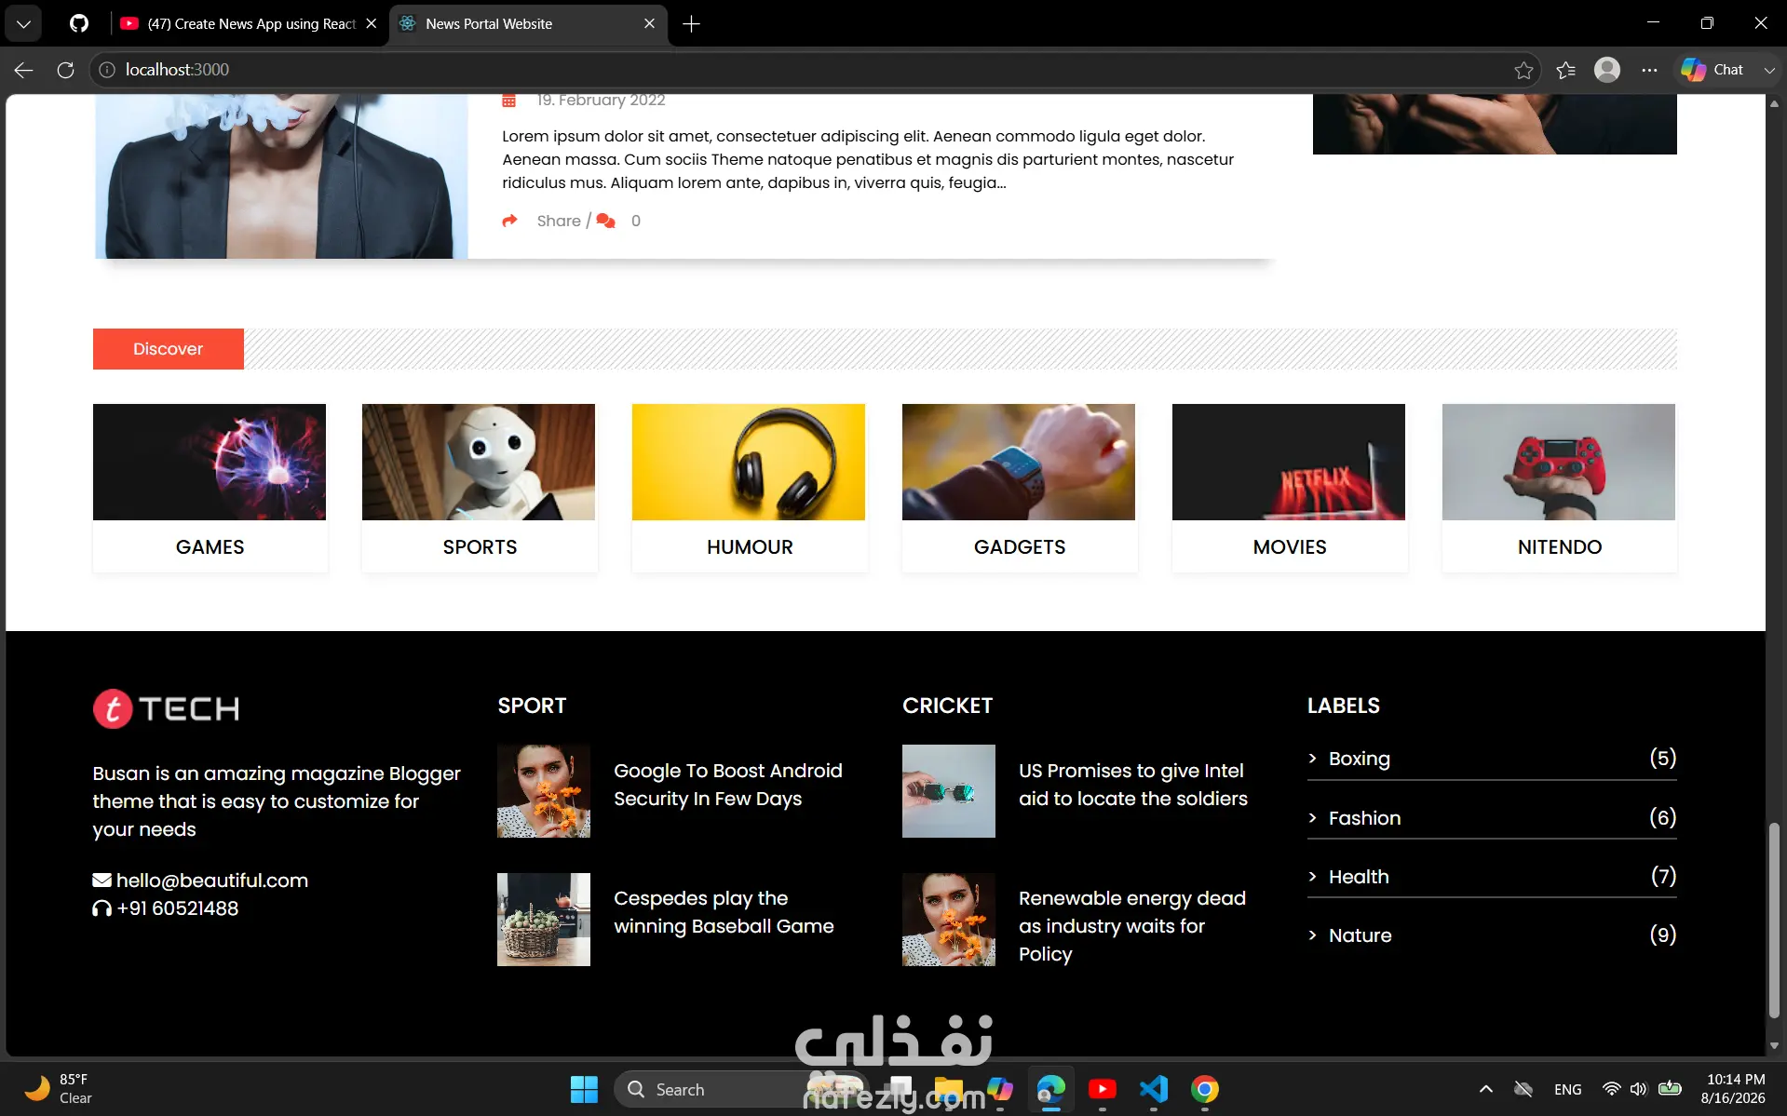Click the basket thumbnail for the Cespedes article
This screenshot has width=1787, height=1116.
click(544, 920)
